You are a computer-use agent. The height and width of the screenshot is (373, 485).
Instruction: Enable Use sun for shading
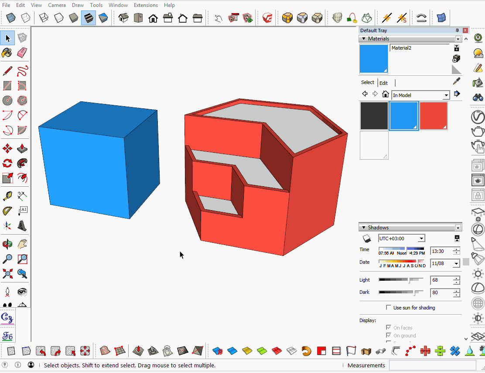pos(388,307)
